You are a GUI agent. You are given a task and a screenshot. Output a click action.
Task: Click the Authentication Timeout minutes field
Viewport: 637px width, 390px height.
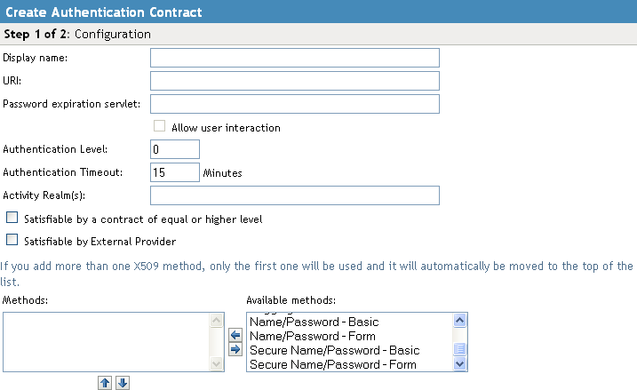pos(175,172)
